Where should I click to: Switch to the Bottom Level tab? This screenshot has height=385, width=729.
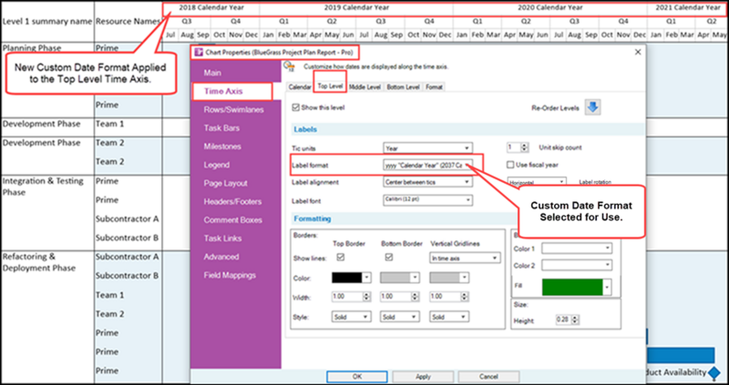click(403, 86)
